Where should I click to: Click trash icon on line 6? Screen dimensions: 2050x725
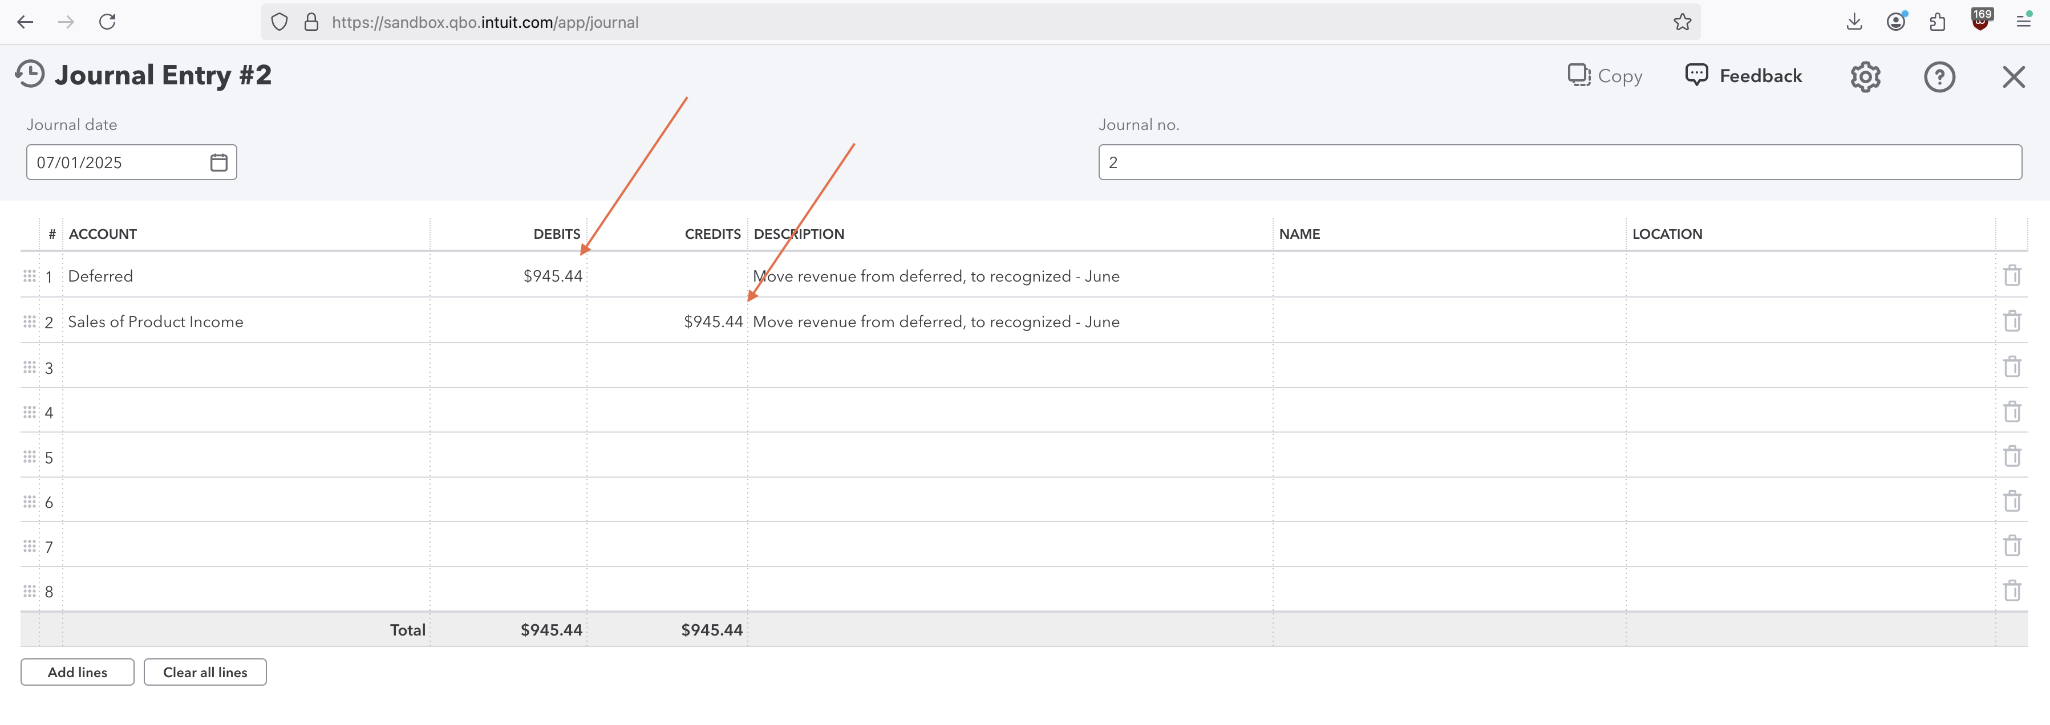point(2012,501)
